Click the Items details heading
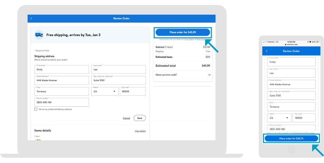This screenshot has width=324, height=163. pos(43,131)
